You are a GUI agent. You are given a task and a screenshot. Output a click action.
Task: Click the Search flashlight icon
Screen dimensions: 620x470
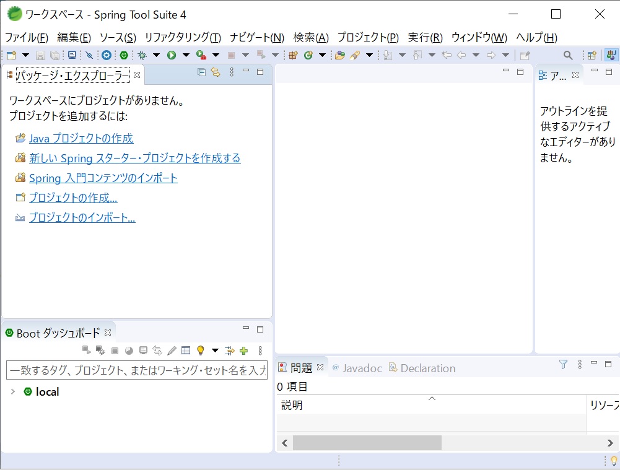[x=355, y=55]
